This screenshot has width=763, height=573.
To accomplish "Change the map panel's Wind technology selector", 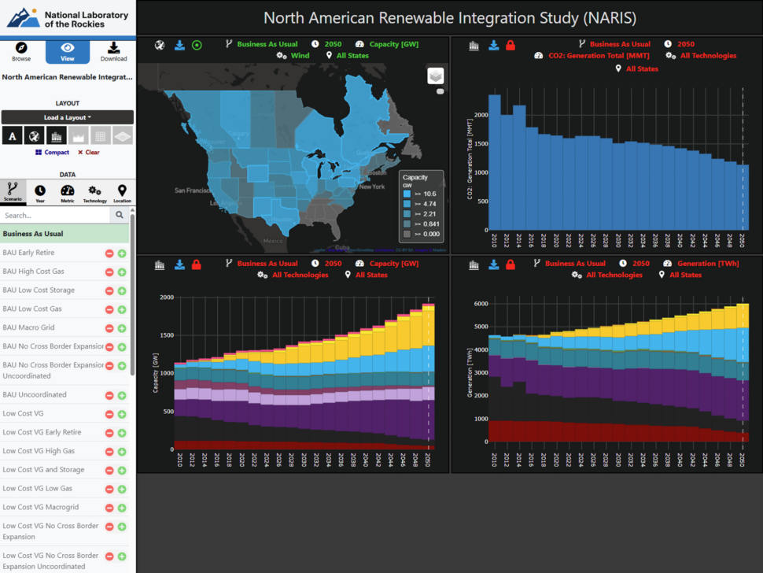I will tap(293, 56).
